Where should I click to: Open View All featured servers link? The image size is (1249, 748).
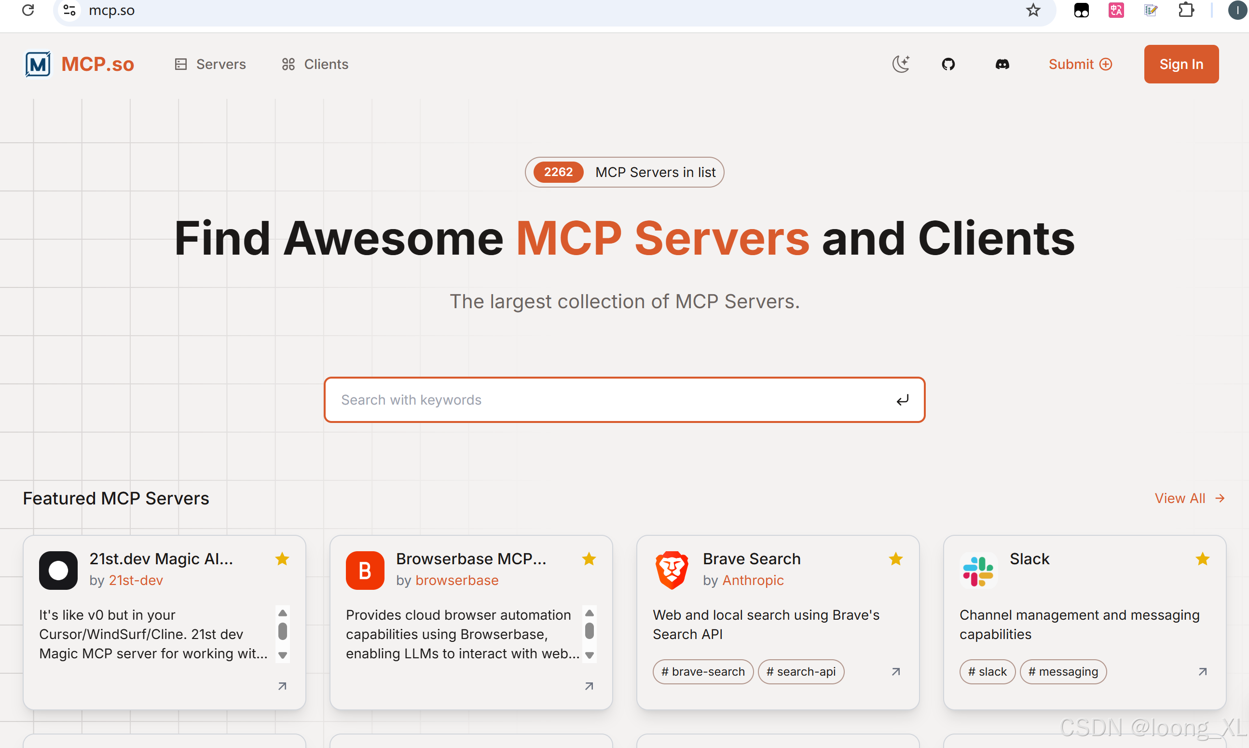pyautogui.click(x=1189, y=499)
